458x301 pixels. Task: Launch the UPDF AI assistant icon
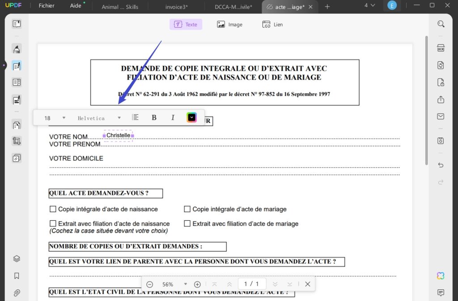(x=441, y=276)
